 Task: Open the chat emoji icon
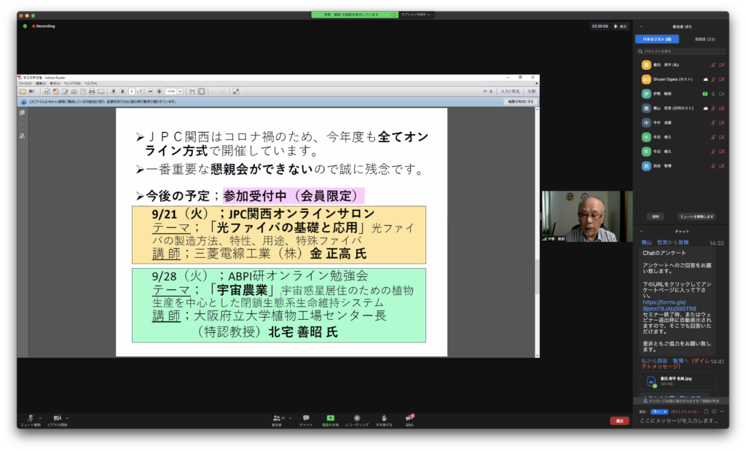pyautogui.click(x=714, y=412)
